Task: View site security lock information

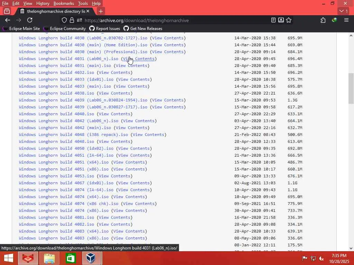Action: 72,20
